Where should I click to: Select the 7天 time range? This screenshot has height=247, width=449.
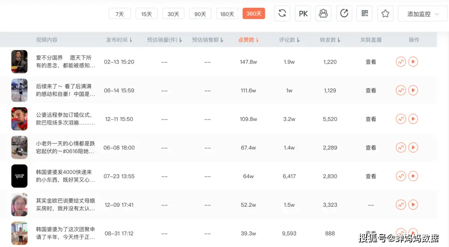[x=120, y=14]
